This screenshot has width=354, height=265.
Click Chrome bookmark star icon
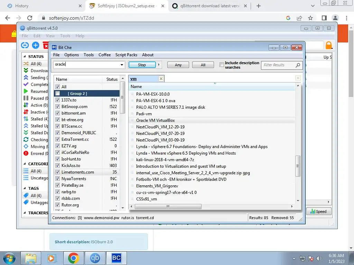[x=310, y=18]
